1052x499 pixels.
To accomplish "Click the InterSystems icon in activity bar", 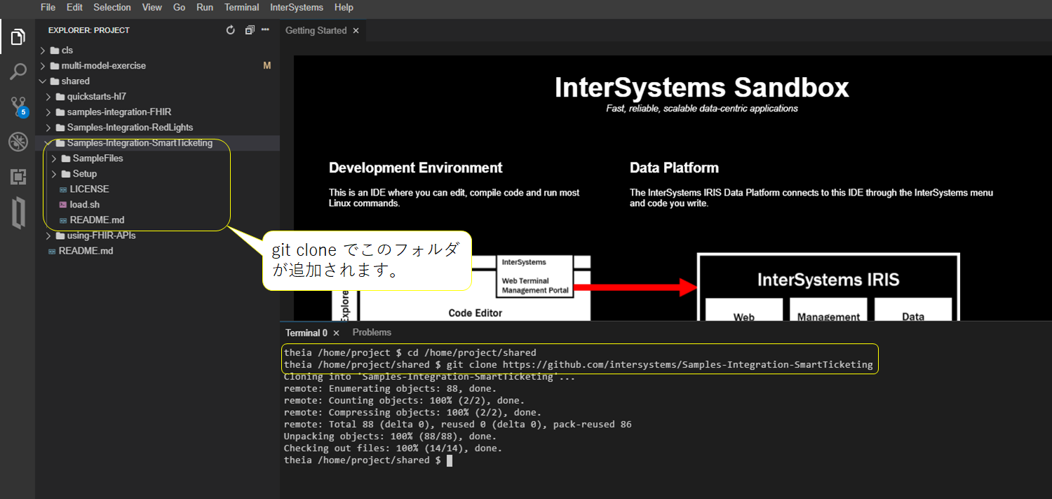I will click(18, 213).
